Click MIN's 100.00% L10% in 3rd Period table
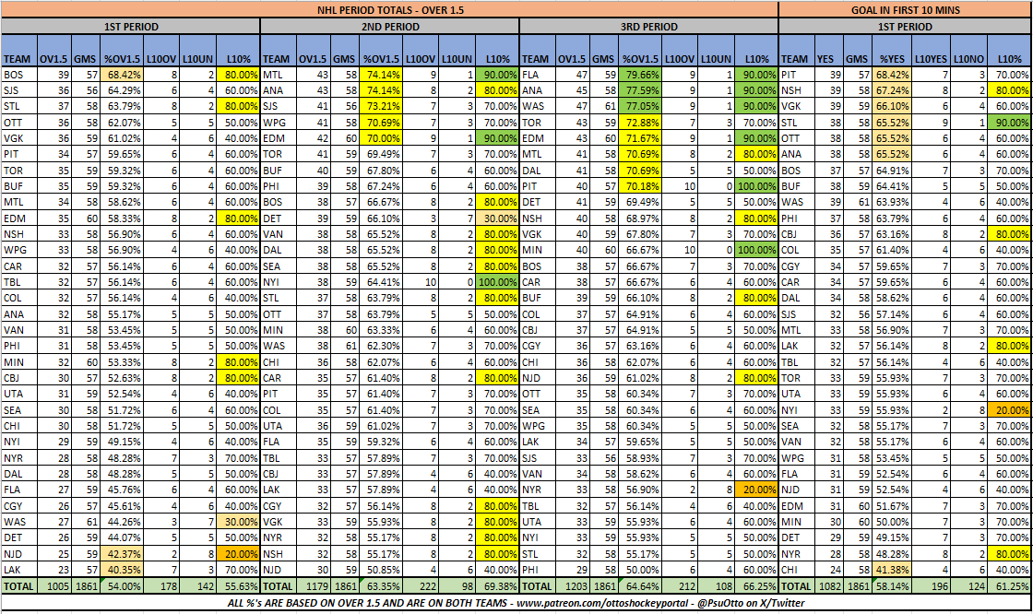This screenshot has height=614, width=1033. coord(756,250)
